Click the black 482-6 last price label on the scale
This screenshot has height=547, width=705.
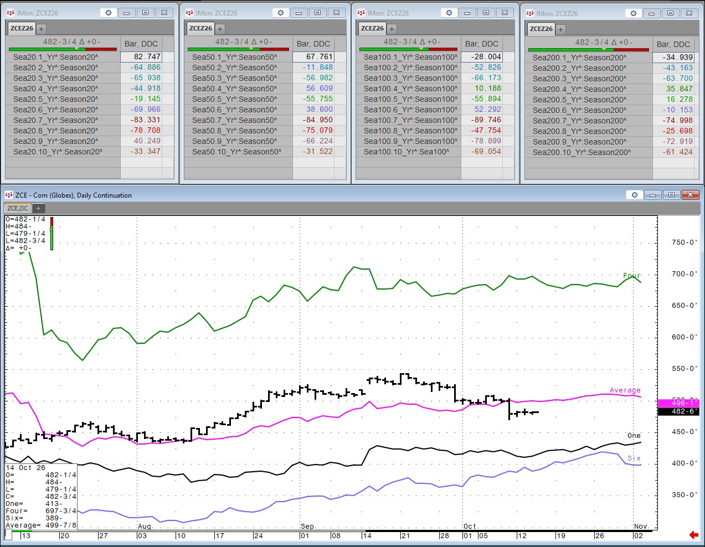(x=678, y=411)
